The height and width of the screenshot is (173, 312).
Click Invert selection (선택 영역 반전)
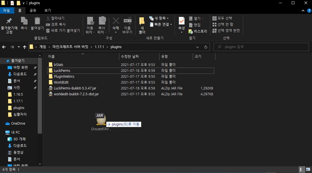[226, 30]
